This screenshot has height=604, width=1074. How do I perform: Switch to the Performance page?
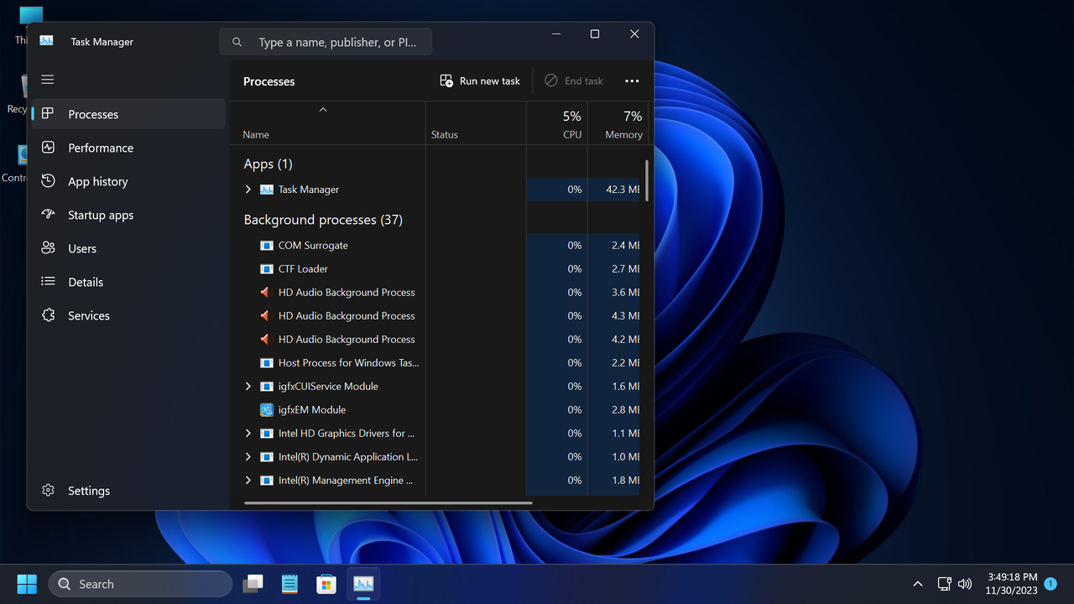click(128, 148)
